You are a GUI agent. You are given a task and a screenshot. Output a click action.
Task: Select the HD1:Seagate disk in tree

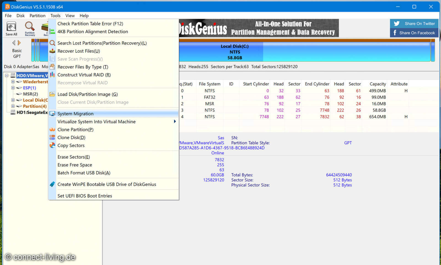[32, 112]
